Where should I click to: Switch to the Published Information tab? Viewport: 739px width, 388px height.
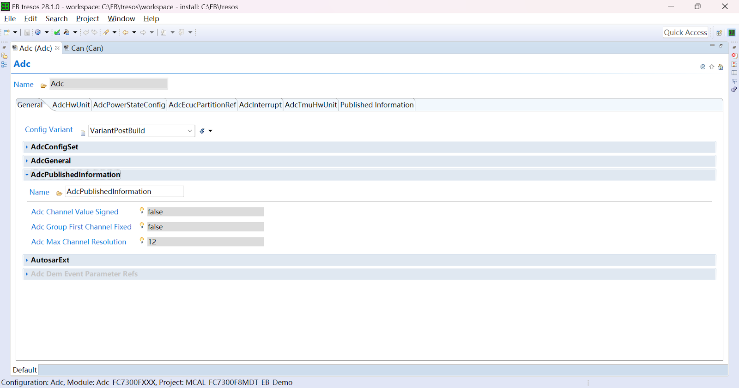pos(377,105)
